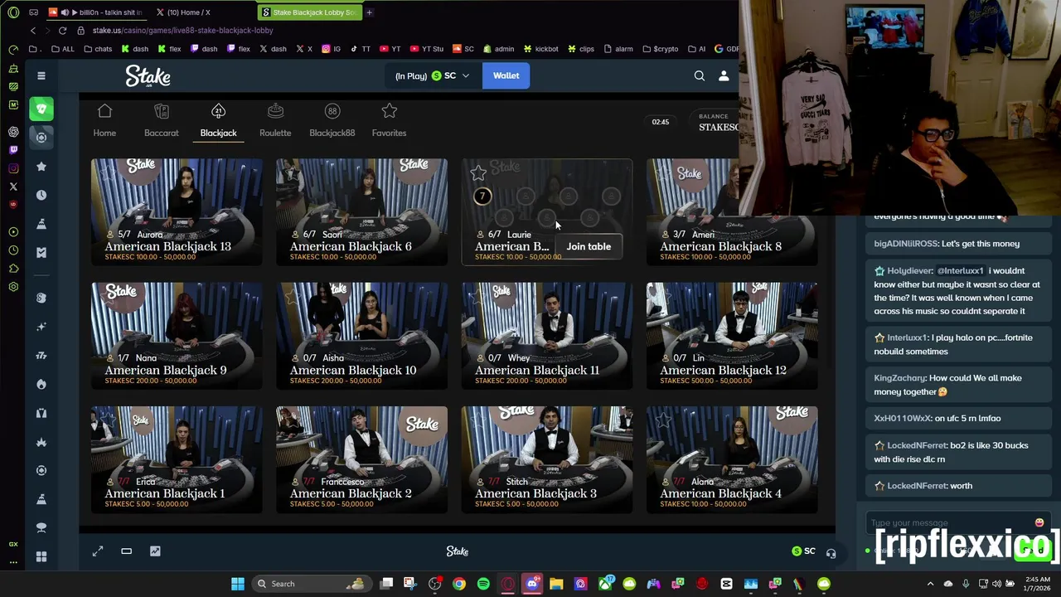Image resolution: width=1061 pixels, height=597 pixels.
Task: Open the chats bookmark folder
Action: (97, 49)
